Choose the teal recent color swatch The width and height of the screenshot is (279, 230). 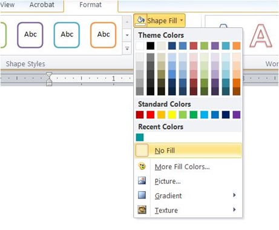[140, 137]
